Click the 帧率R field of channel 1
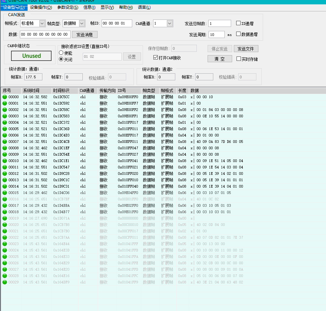The width and height of the screenshot is (326, 311). 33,77
